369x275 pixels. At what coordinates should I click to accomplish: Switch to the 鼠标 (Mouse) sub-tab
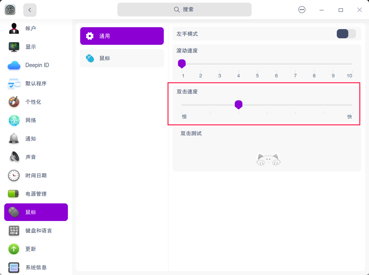122,58
